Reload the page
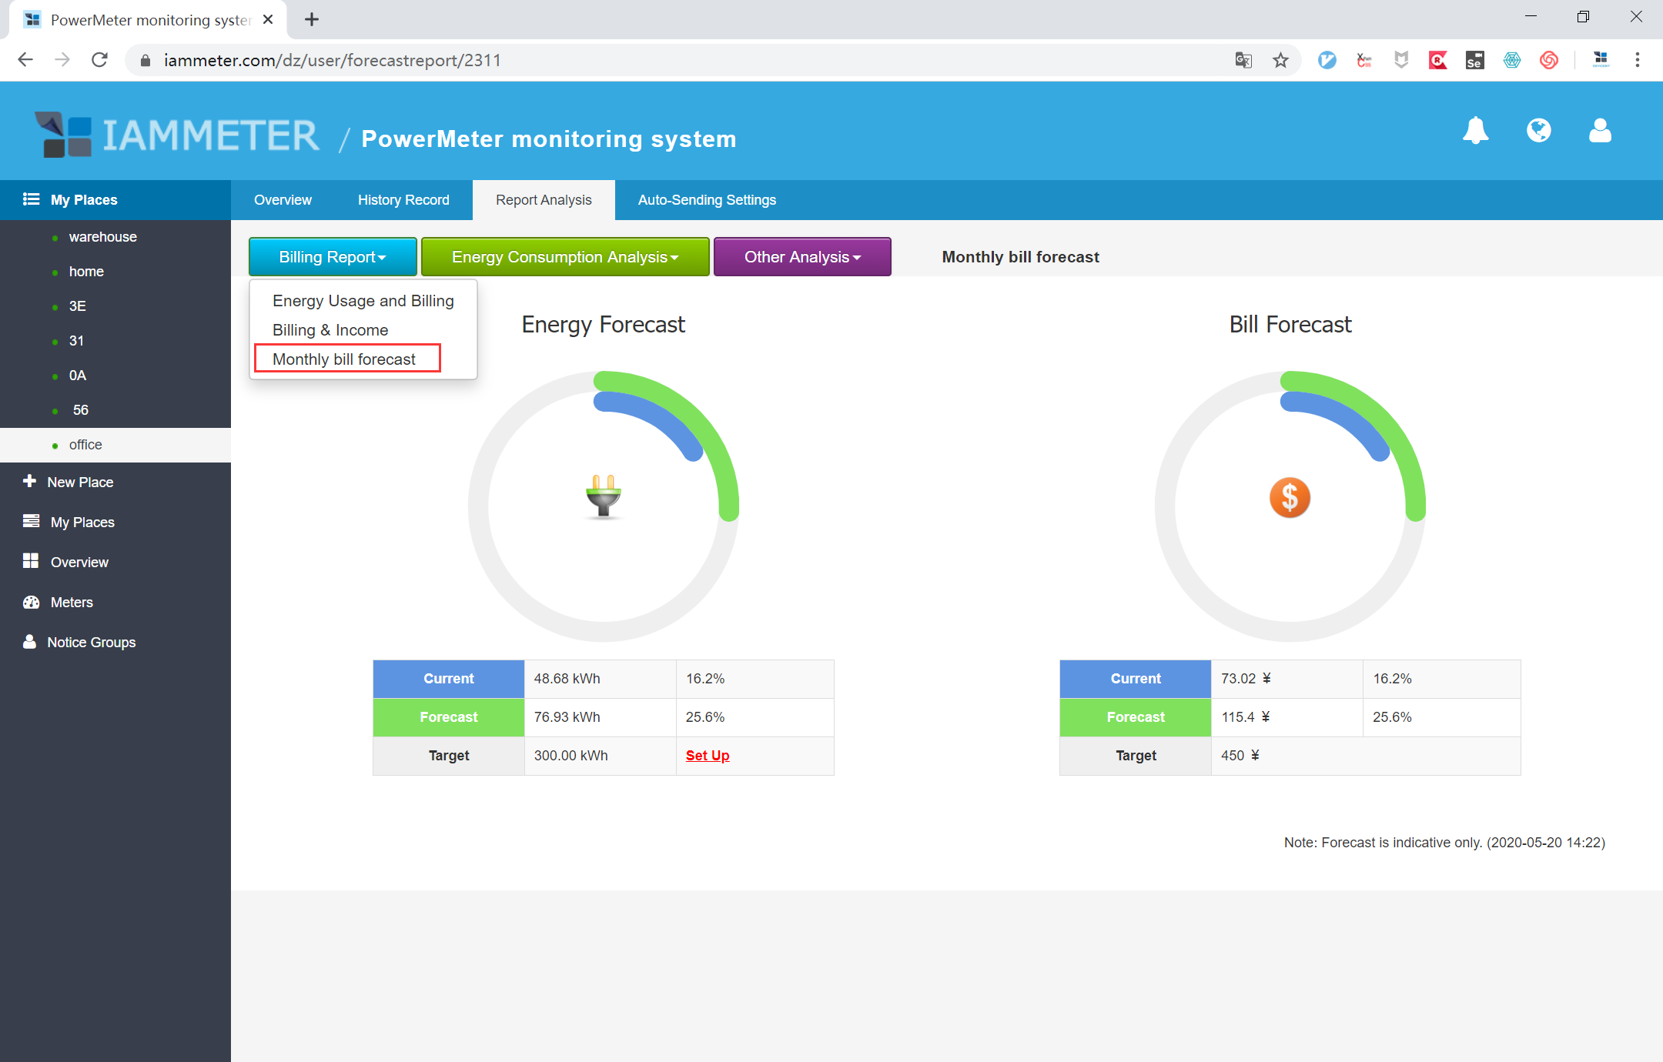The image size is (1663, 1062). point(99,60)
